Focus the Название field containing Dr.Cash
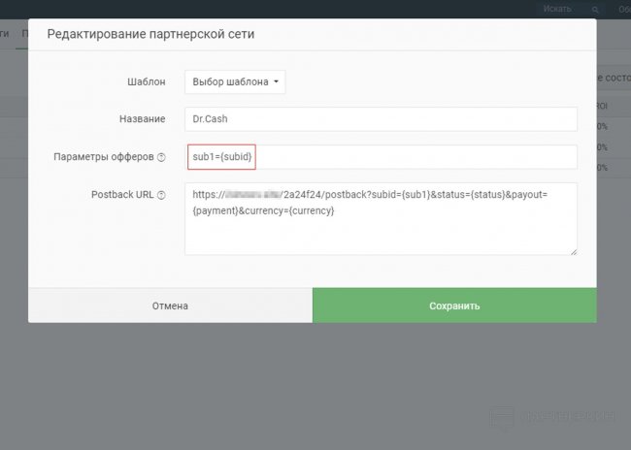This screenshot has height=450, width=631. coord(381,119)
